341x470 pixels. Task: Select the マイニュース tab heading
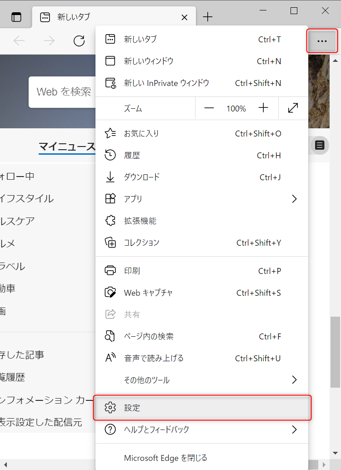(67, 147)
